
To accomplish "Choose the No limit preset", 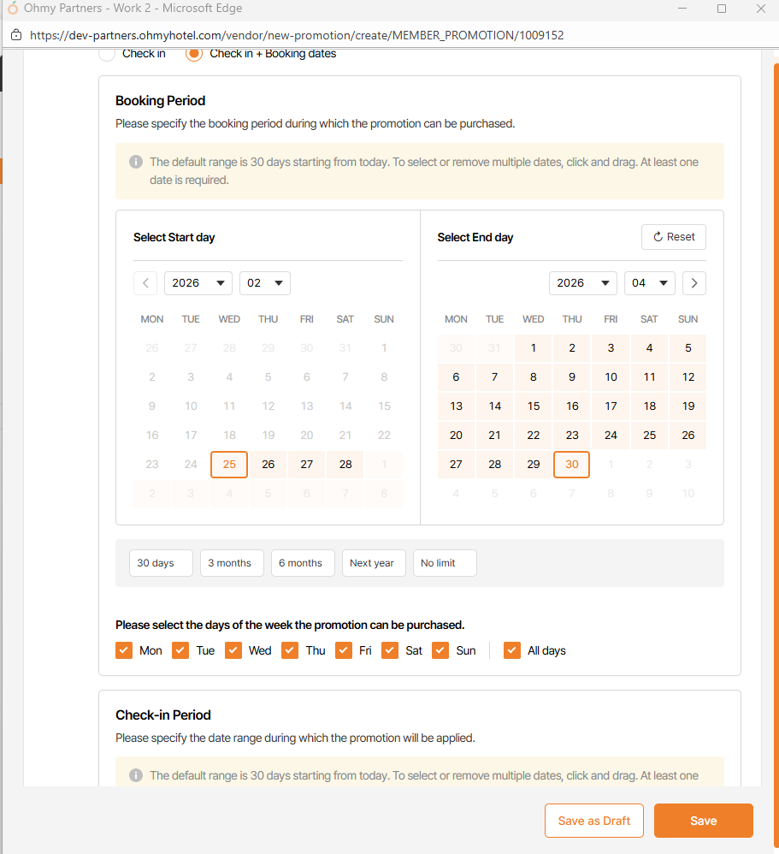I will [x=444, y=563].
